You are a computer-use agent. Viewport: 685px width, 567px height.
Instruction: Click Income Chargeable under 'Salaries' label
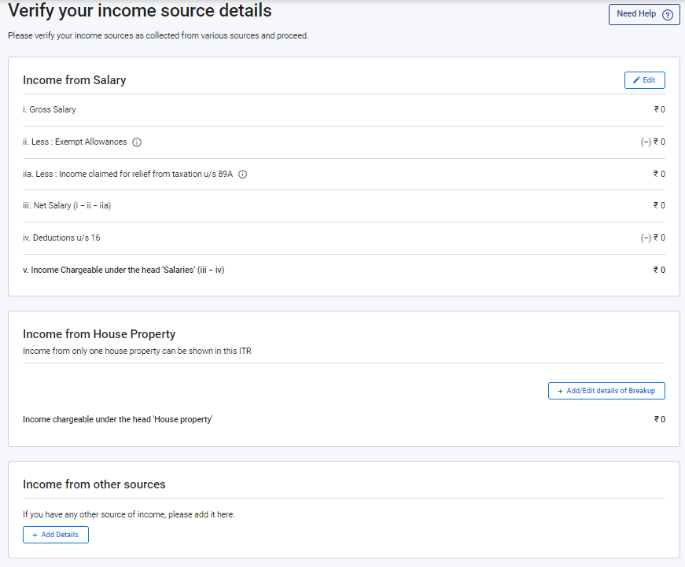coord(124,270)
